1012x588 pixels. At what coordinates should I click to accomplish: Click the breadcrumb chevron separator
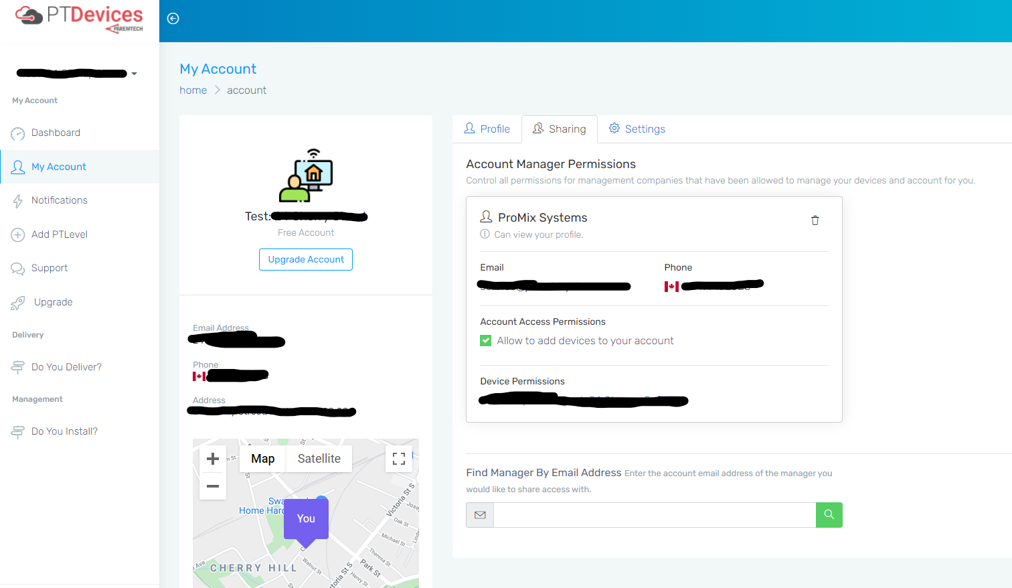[x=217, y=90]
